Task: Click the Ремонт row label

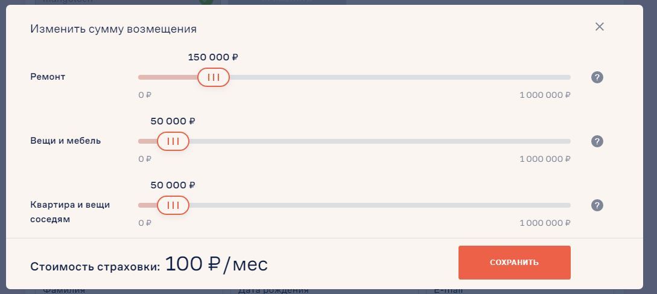Action: (x=48, y=77)
